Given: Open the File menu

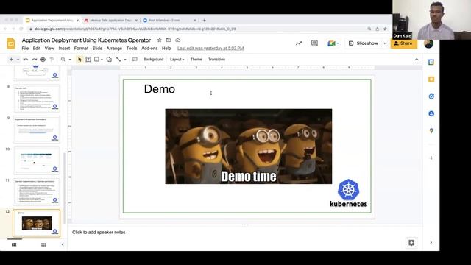Looking at the screenshot, I should pyautogui.click(x=25, y=48).
